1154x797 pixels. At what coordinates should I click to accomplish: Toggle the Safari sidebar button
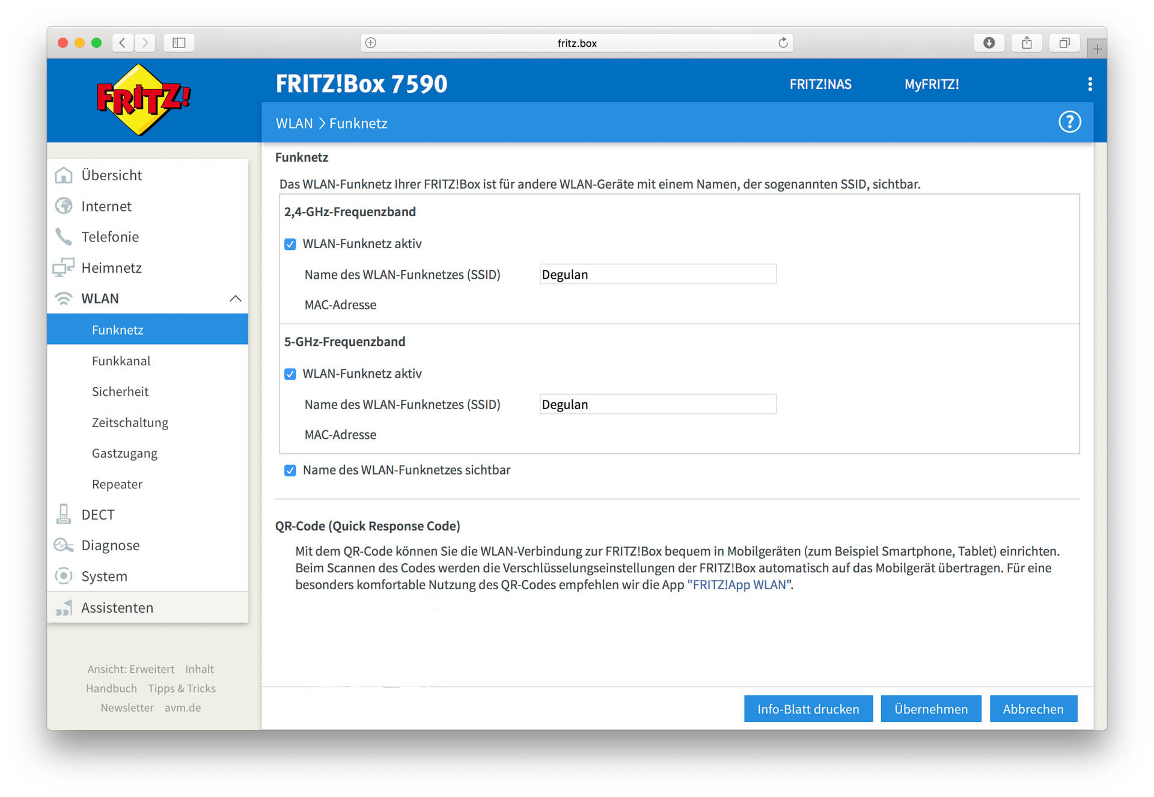pos(179,43)
